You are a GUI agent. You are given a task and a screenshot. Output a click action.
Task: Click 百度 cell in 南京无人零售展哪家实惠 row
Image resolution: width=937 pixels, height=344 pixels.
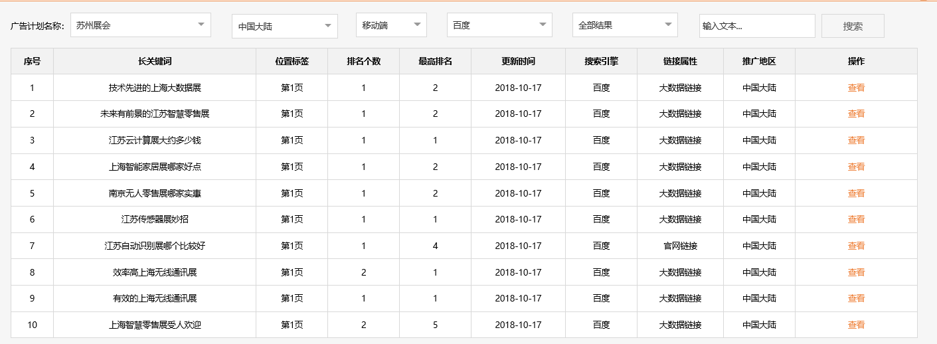click(602, 193)
